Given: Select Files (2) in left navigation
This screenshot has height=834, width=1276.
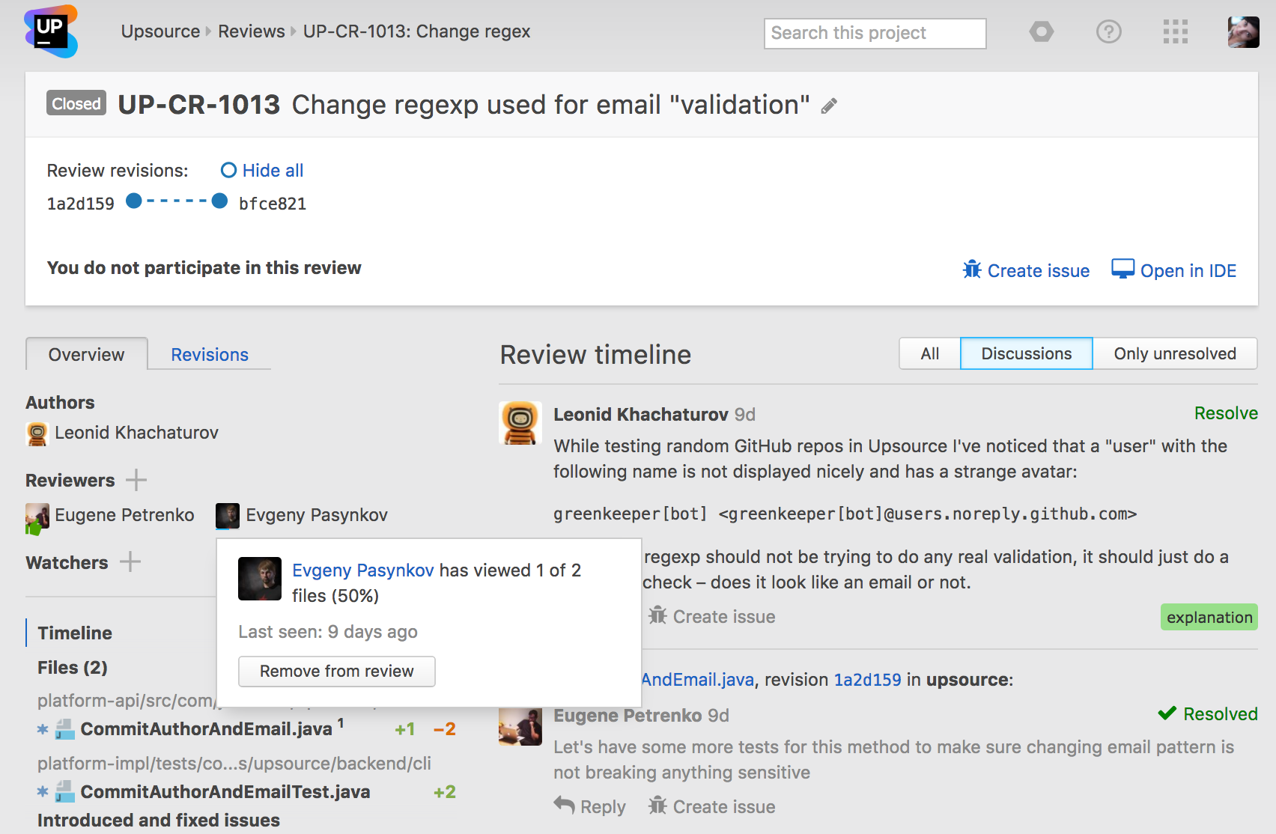Looking at the screenshot, I should [x=73, y=667].
